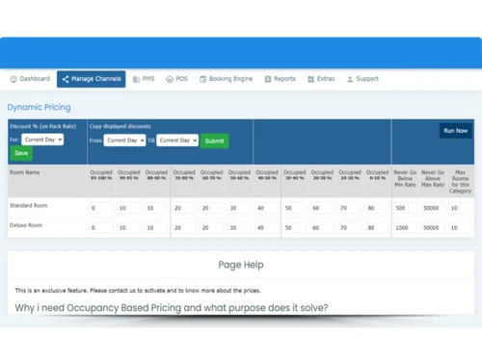Image resolution: width=482 pixels, height=361 pixels.
Task: Edit Standard Room Occupied 40-50% field
Action: click(267, 208)
